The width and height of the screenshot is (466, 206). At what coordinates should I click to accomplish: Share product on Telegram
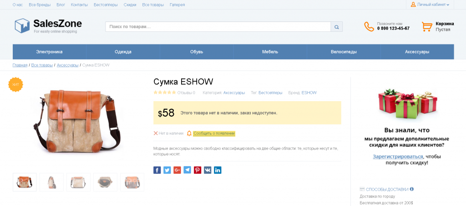click(187, 170)
